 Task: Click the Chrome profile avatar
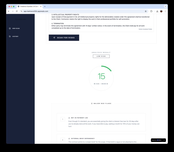click(161, 11)
